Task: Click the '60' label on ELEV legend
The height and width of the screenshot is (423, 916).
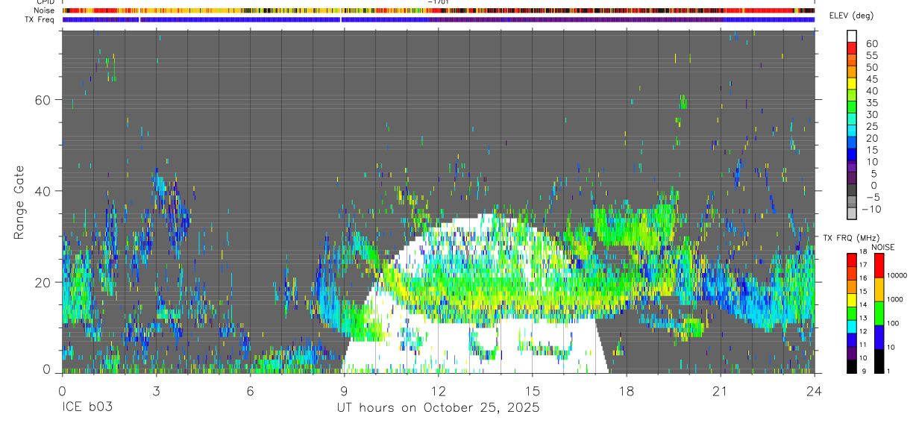Action: (x=871, y=44)
